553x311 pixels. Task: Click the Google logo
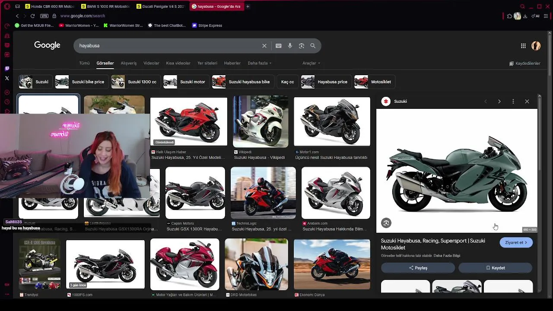pos(47,45)
